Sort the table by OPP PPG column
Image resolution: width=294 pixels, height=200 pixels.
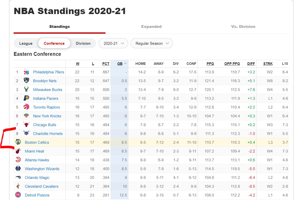coord(232,64)
